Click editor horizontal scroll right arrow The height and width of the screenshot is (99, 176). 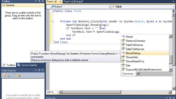170,92
